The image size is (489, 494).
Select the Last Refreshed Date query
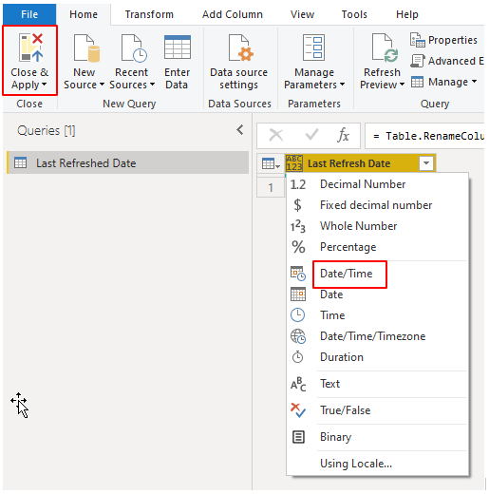click(128, 162)
